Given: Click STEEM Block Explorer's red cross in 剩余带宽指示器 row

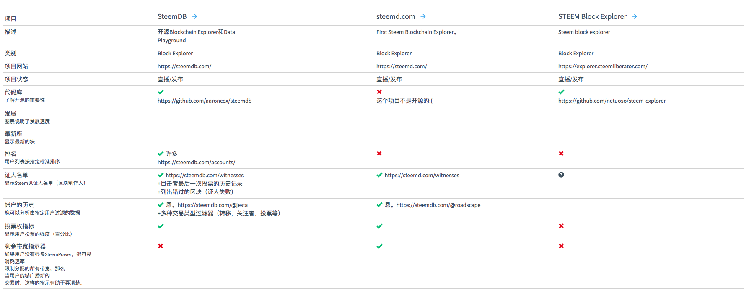Looking at the screenshot, I should coord(561,246).
